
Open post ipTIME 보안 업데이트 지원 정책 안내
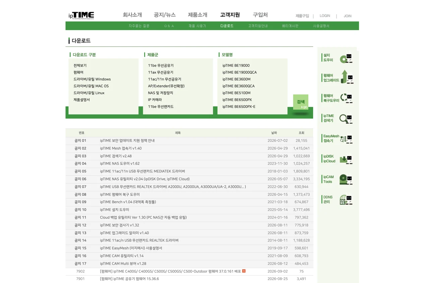coord(127,140)
